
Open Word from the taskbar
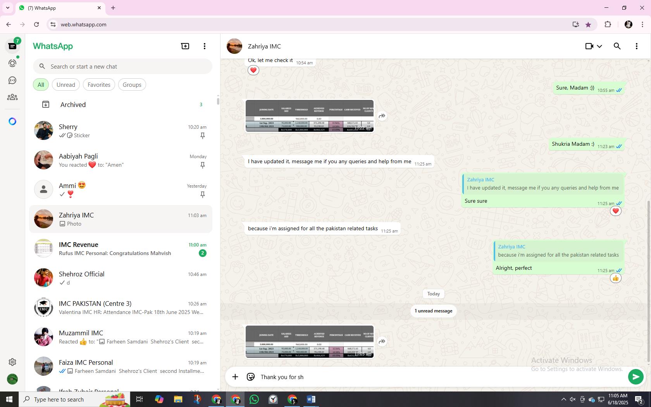[x=311, y=399]
